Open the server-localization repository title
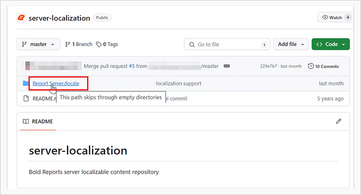This screenshot has height=195, width=361. tap(59, 18)
